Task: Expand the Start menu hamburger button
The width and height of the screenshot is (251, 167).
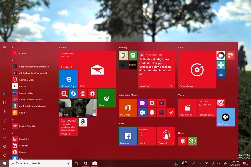Action: coord(5,47)
